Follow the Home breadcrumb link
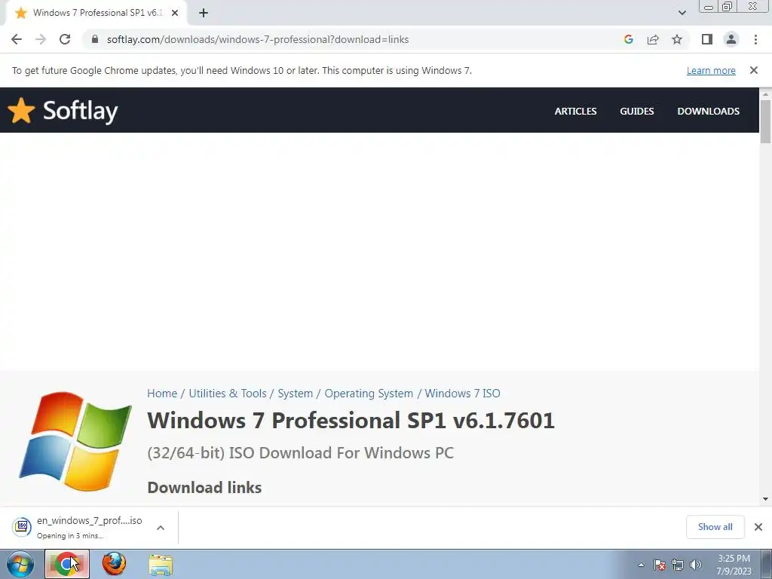Image resolution: width=772 pixels, height=579 pixels. [x=162, y=394]
